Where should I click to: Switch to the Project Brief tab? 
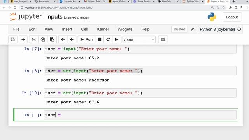coord(94,2)
